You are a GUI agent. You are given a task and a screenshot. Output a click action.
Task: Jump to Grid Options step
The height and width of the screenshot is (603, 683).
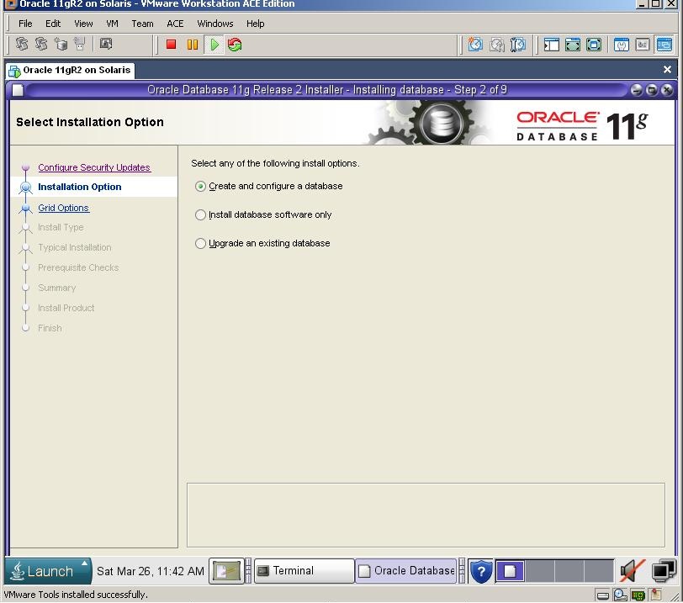click(x=63, y=208)
